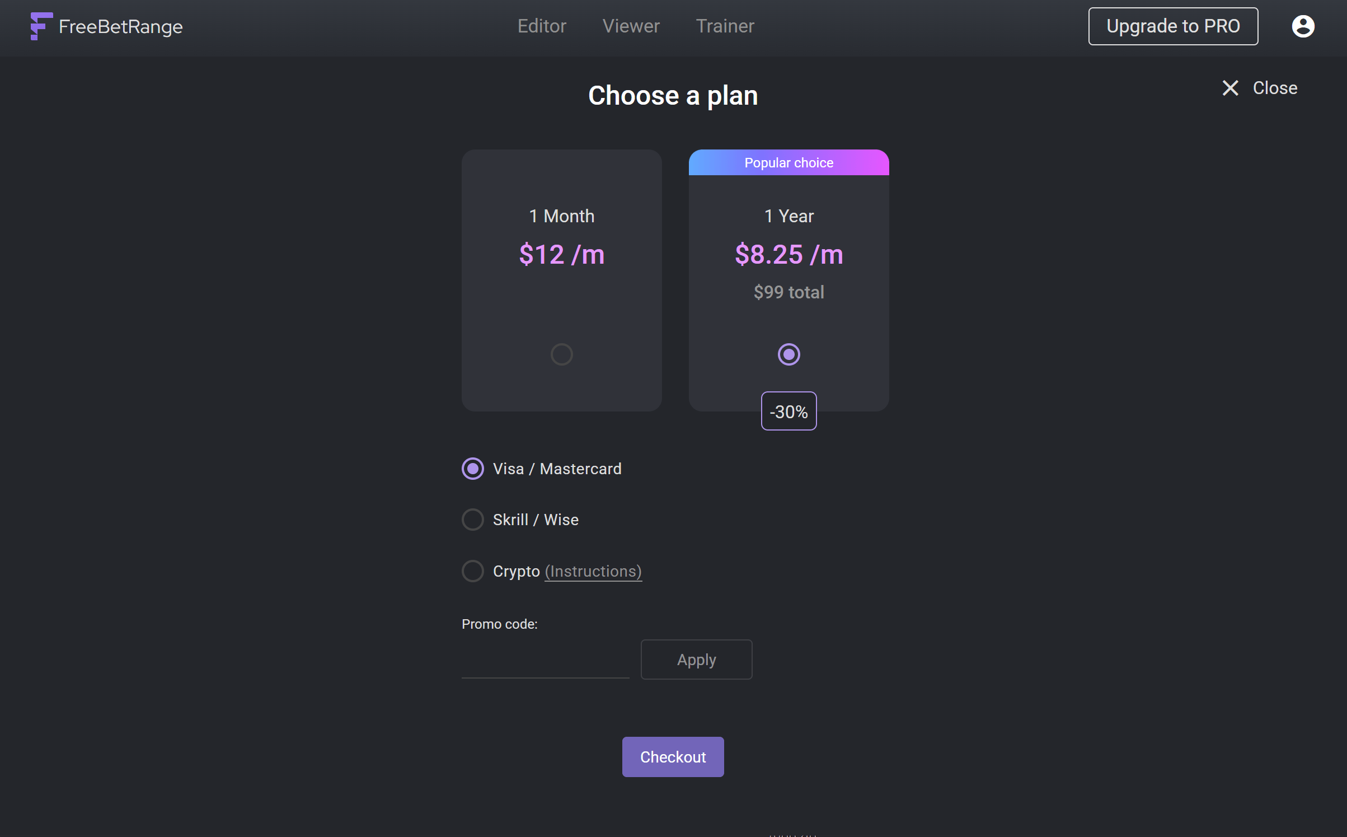The height and width of the screenshot is (837, 1347).
Task: Open the crypto Instructions link
Action: point(593,571)
